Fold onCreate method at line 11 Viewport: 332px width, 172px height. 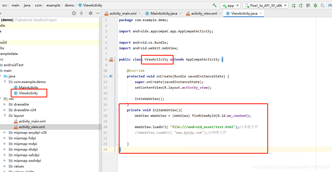[117, 76]
